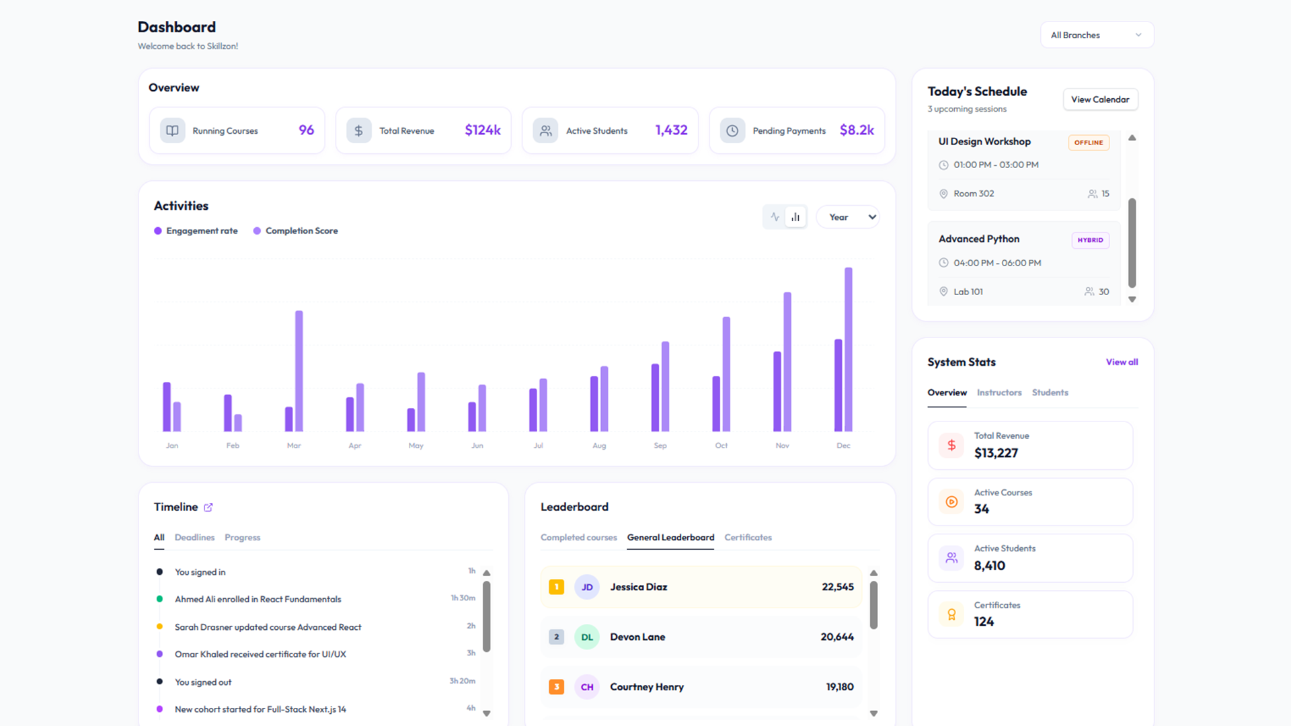Click the tall March Completion Score bar
1291x726 pixels.
point(299,371)
